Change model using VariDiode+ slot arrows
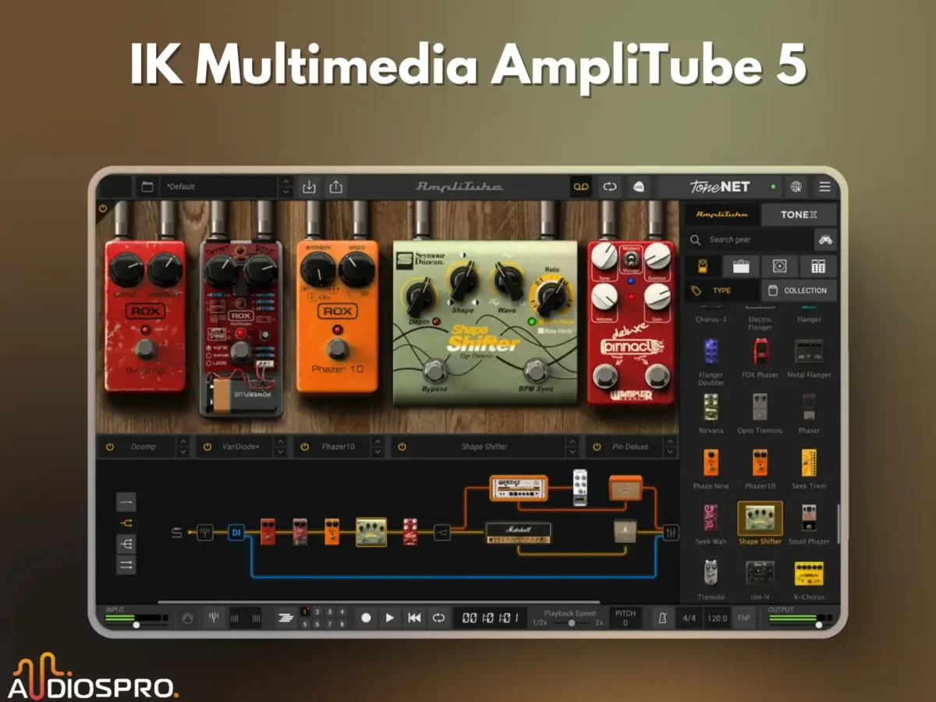 pos(280,447)
